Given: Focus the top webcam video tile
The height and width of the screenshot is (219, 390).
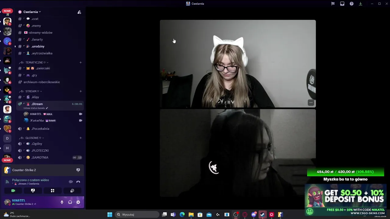Looking at the screenshot, I should pyautogui.click(x=238, y=64).
